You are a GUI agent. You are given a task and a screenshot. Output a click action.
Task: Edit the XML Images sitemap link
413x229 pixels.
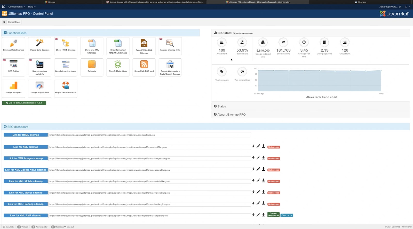tap(258, 158)
